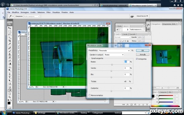Select the Clone Stamp tool
Viewport: 184px width, 115px height.
(10, 54)
